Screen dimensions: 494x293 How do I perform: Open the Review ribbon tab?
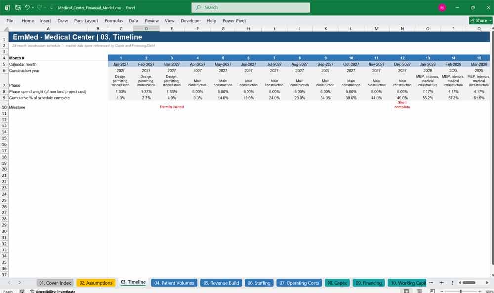pyautogui.click(x=152, y=20)
